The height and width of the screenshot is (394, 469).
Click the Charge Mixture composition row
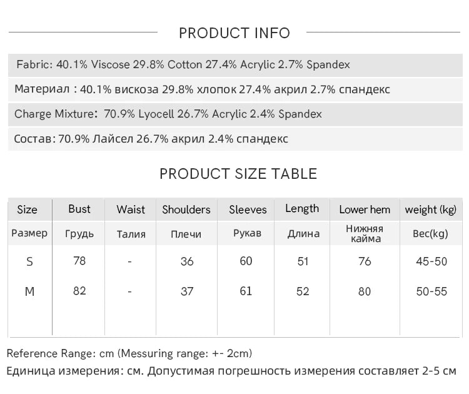pyautogui.click(x=235, y=114)
